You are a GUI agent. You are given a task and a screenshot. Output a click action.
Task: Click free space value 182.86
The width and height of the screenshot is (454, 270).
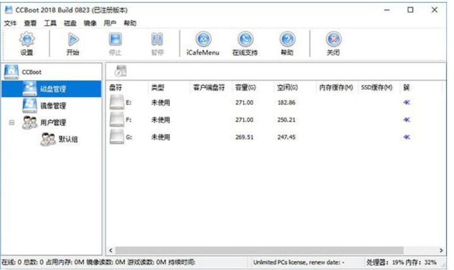pos(287,103)
